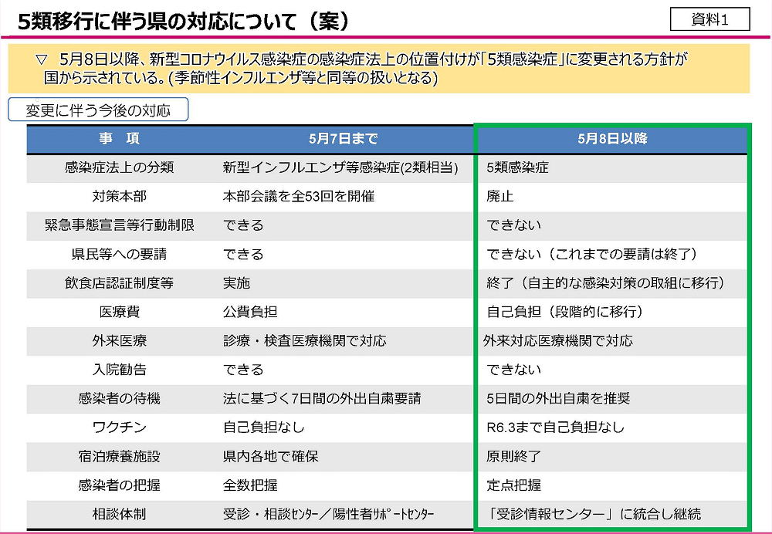The height and width of the screenshot is (534, 772).
Task: Click the cell 外来対応医療機関で対応
Action: (558, 341)
